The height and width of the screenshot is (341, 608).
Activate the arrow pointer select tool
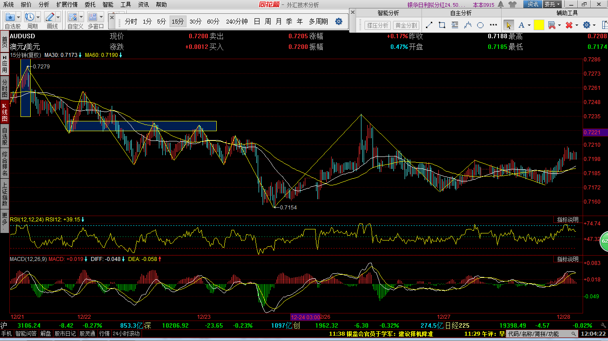(509, 25)
